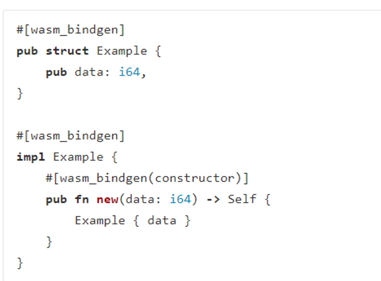Viewport: 381px width, 281px height.
Task: Click the 'impl' keyword
Action: (31, 157)
